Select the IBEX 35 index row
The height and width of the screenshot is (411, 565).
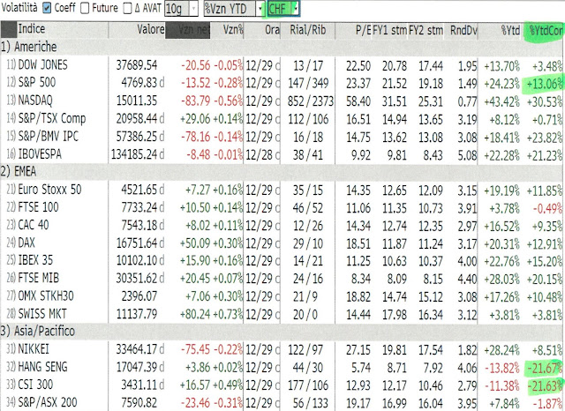[282, 260]
